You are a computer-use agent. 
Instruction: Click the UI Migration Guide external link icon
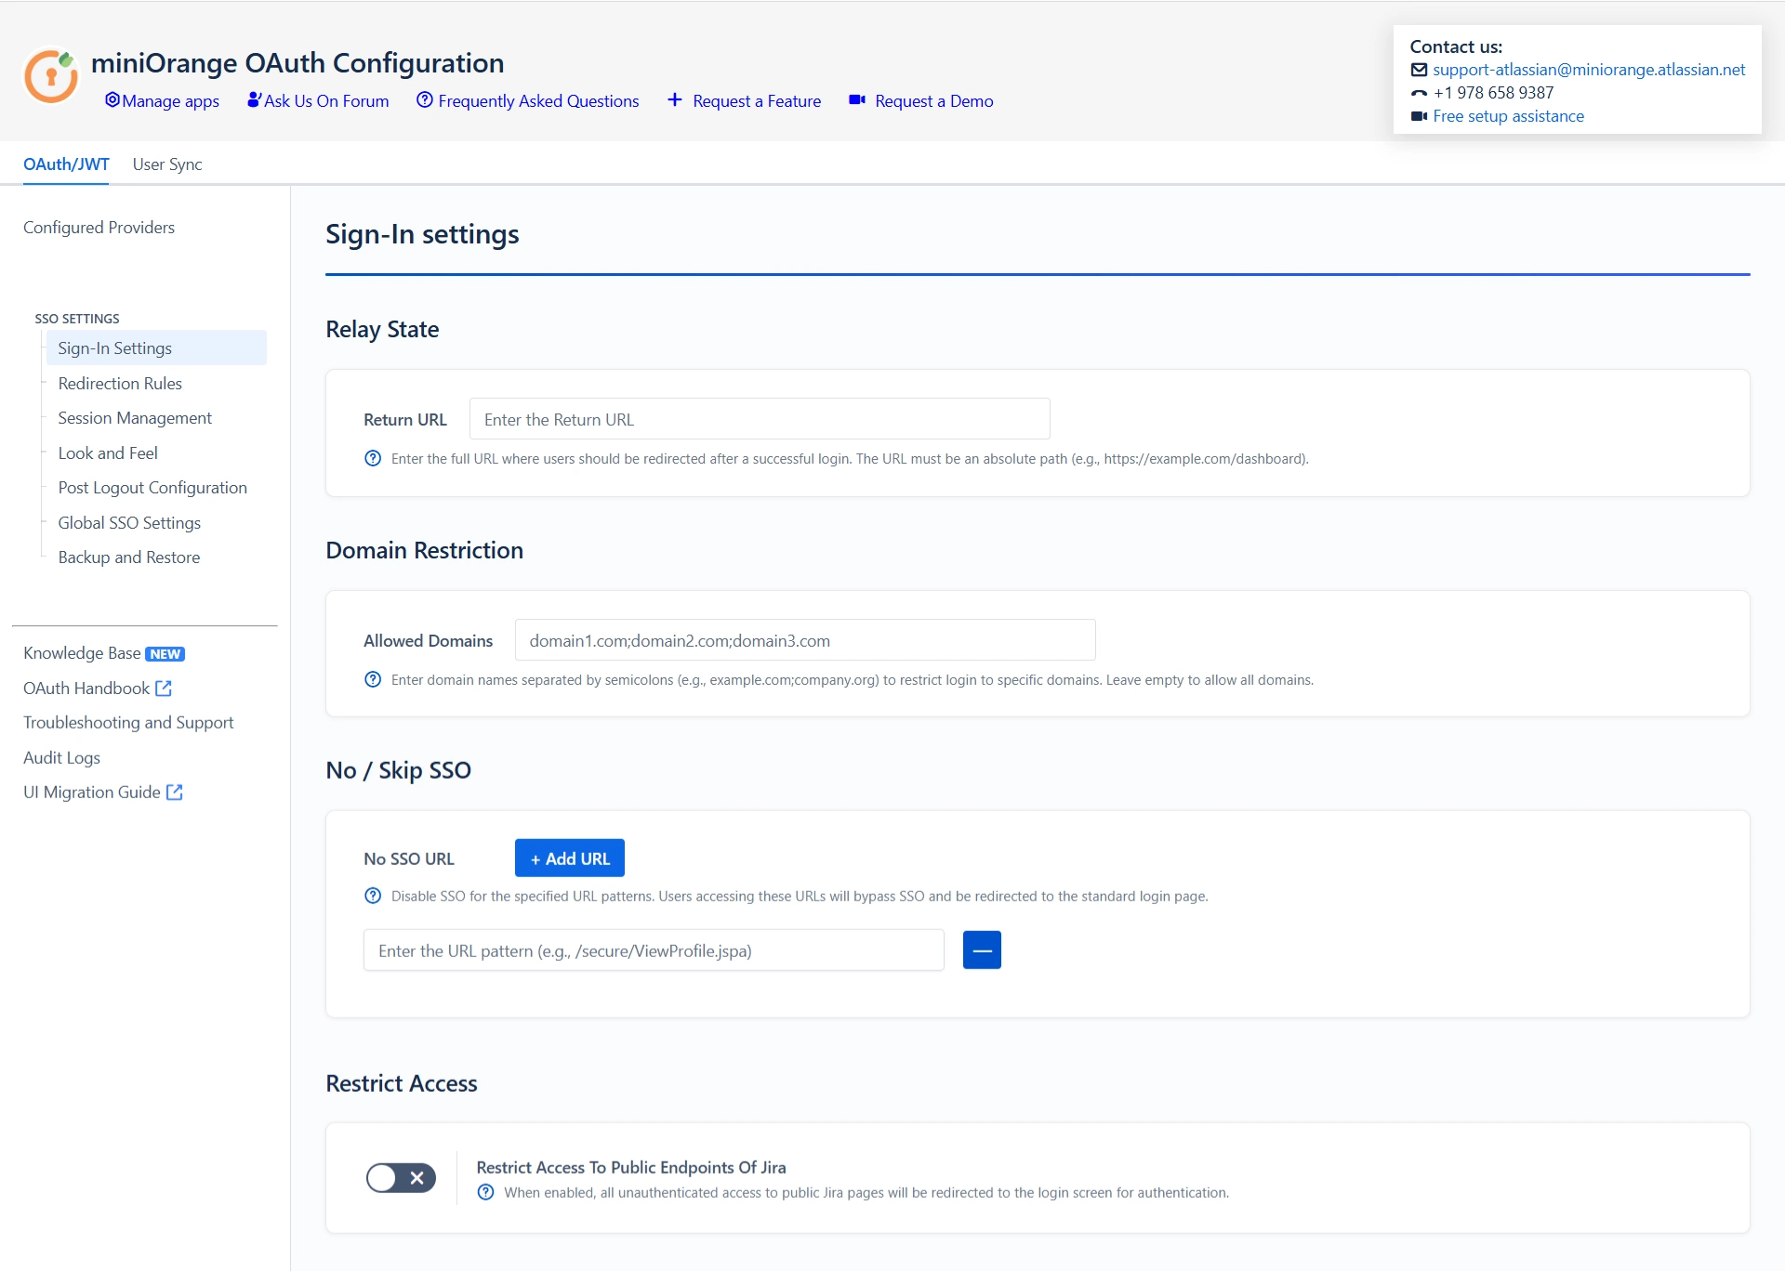[175, 793]
